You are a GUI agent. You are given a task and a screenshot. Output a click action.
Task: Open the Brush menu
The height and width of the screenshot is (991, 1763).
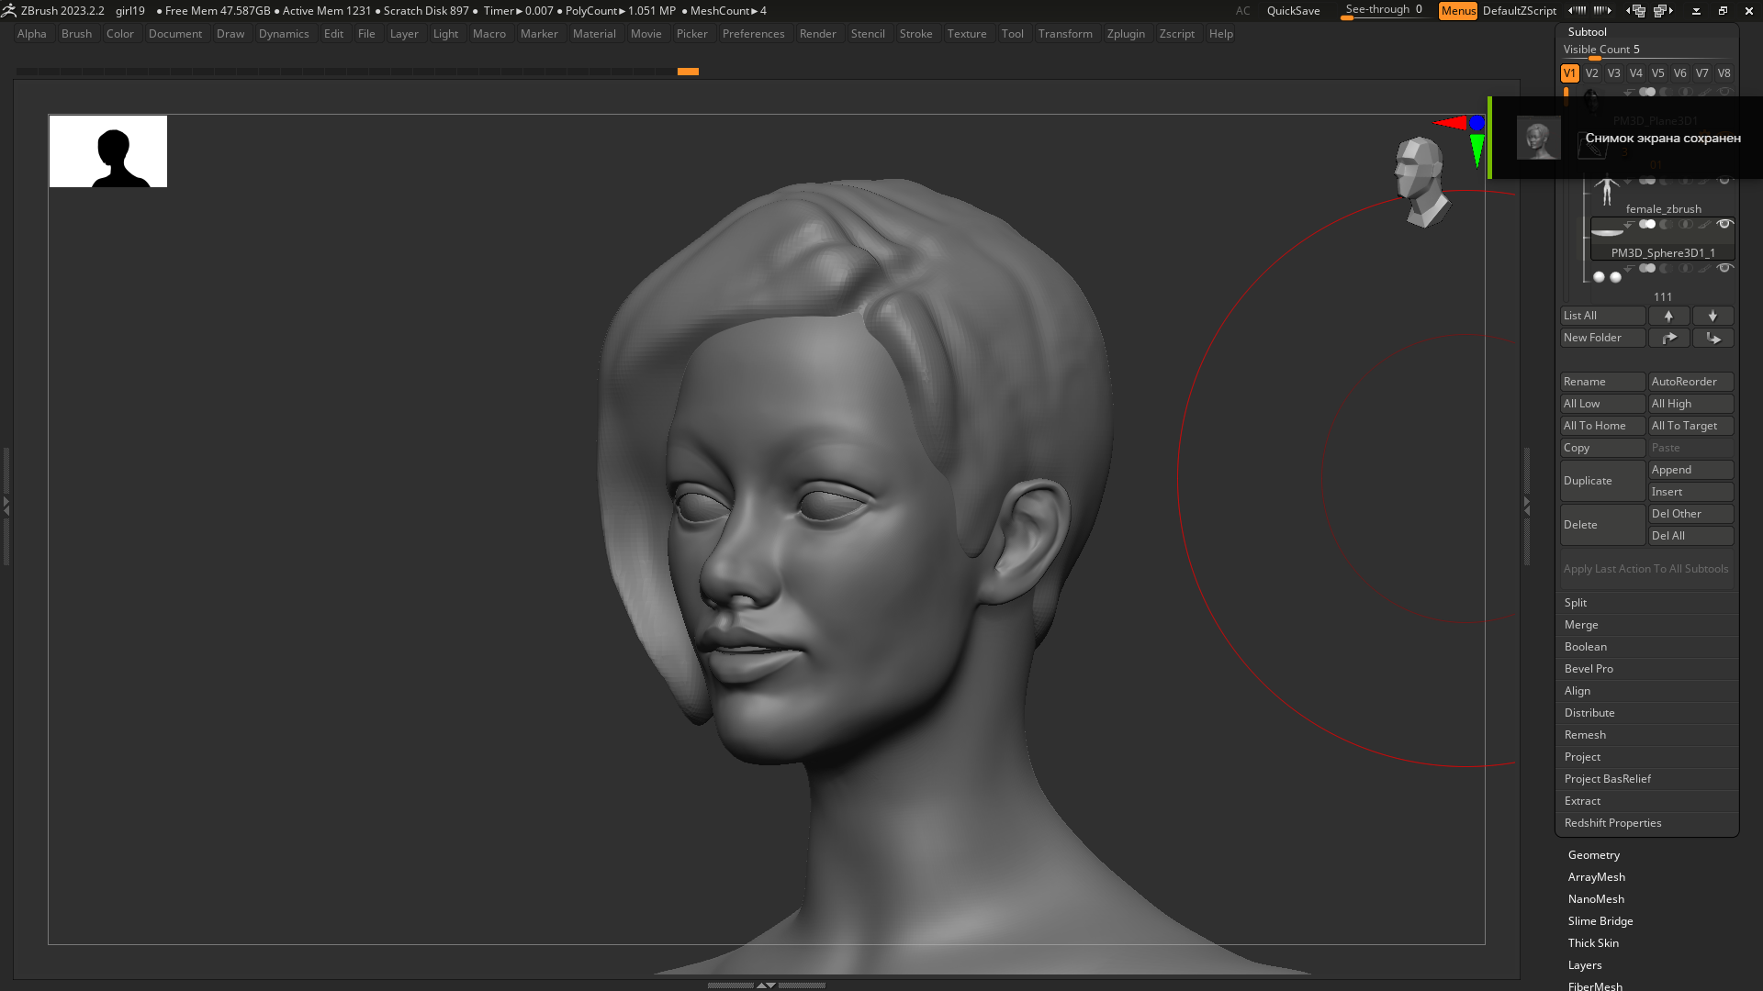pos(76,34)
